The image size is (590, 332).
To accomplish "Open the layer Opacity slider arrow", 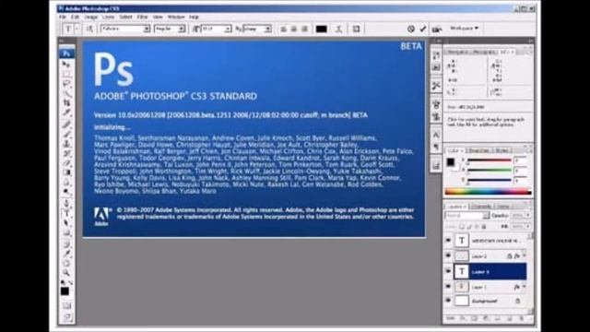I will click(528, 215).
